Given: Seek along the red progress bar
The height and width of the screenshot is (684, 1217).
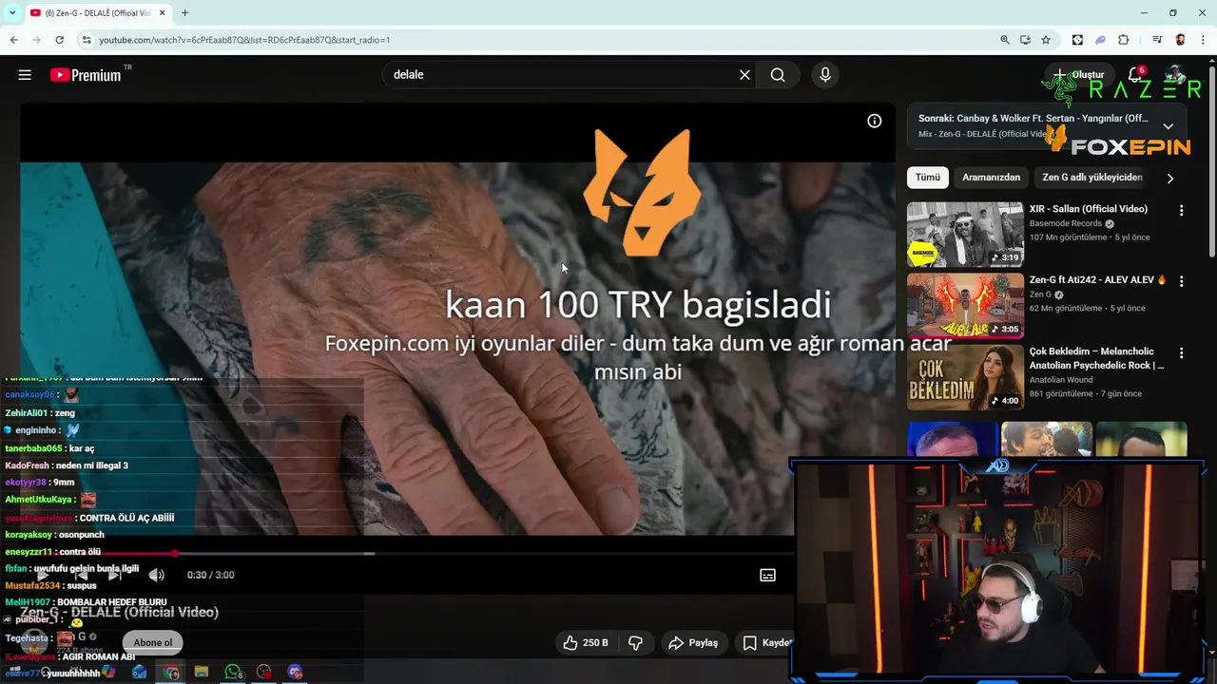Looking at the screenshot, I should click(x=407, y=553).
